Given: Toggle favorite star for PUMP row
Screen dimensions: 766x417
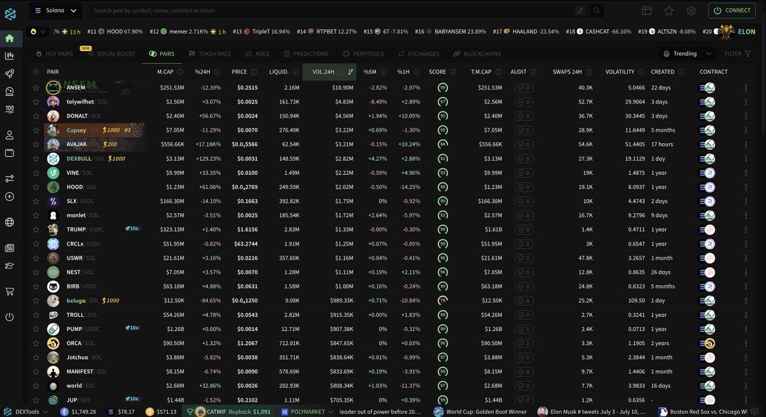Looking at the screenshot, I should [x=36, y=329].
